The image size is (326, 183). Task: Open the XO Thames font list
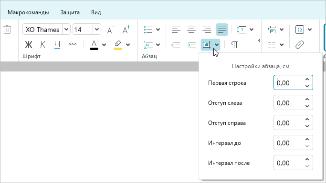(66, 30)
